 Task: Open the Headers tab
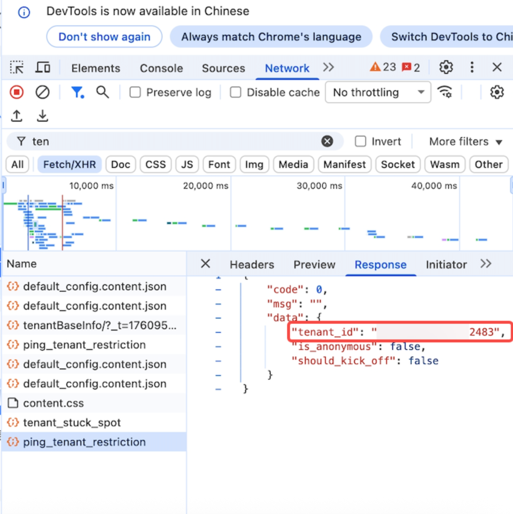252,264
